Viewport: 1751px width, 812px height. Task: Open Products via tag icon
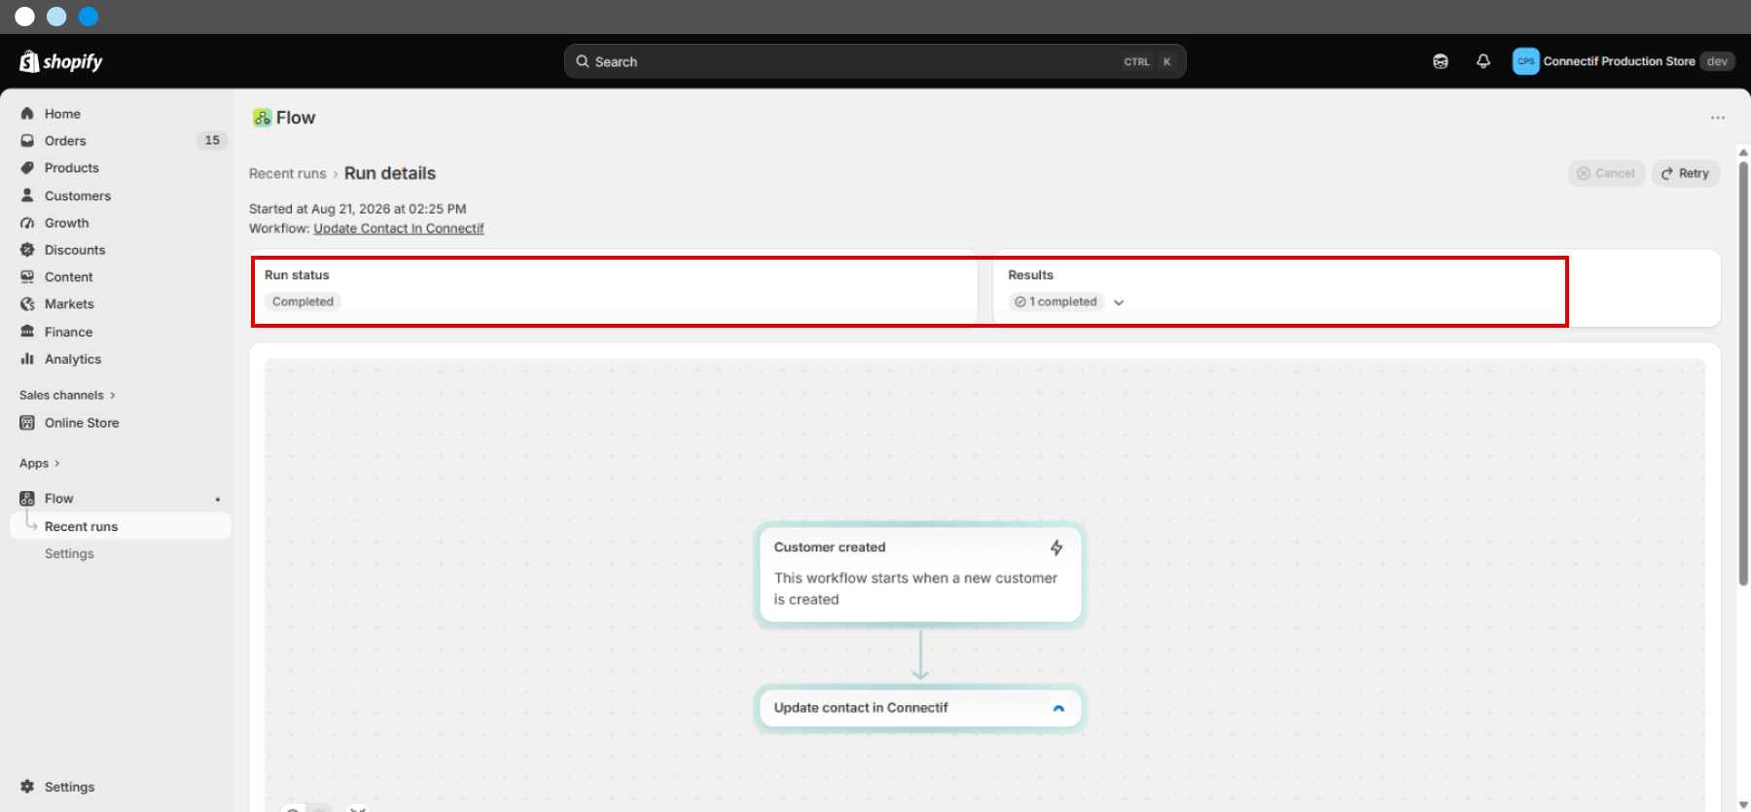pos(27,168)
